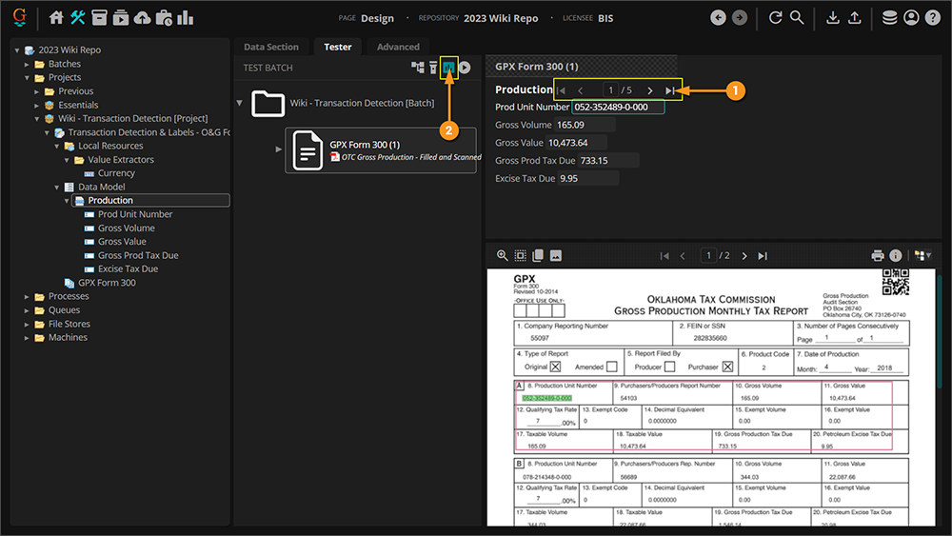Go to last Production record

[x=670, y=90]
